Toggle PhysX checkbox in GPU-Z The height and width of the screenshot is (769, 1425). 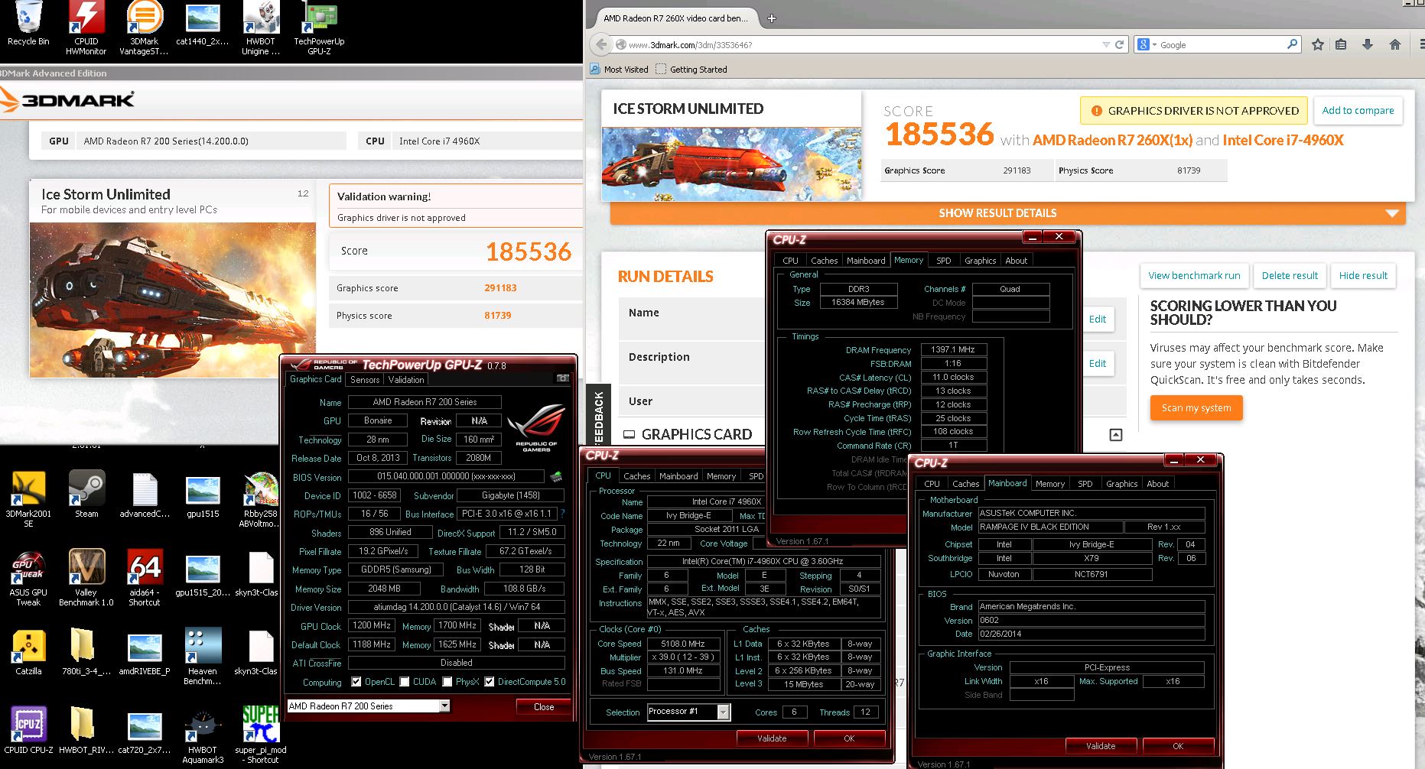click(447, 682)
